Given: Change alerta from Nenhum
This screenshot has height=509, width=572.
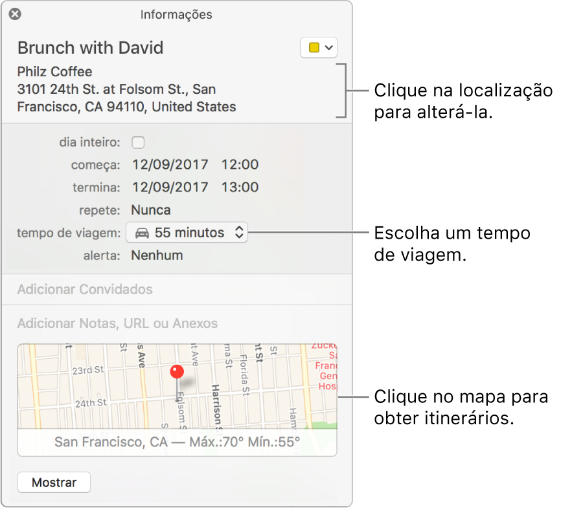Looking at the screenshot, I should coord(157,255).
